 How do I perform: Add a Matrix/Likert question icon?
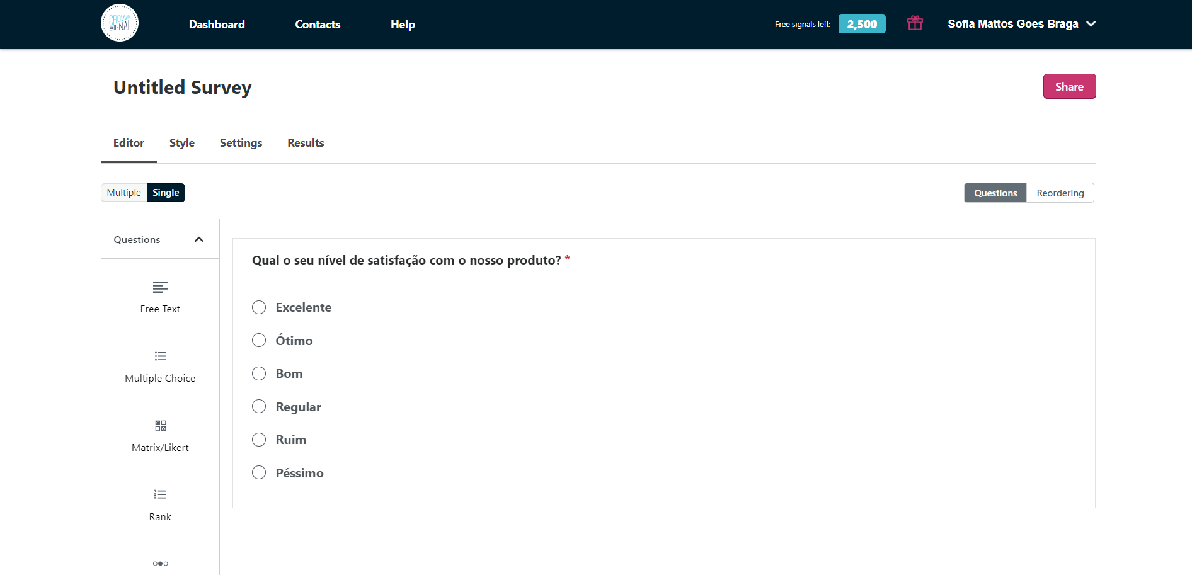pos(160,426)
